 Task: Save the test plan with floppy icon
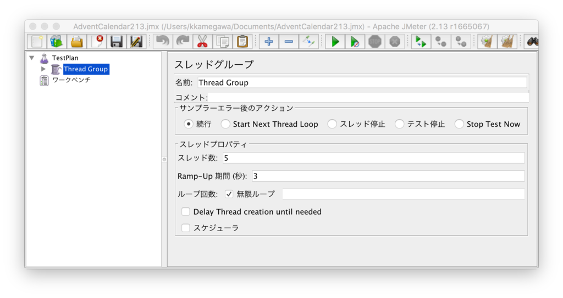117,42
